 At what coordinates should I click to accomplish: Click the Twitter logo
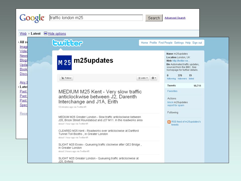pyautogui.click(x=68, y=43)
